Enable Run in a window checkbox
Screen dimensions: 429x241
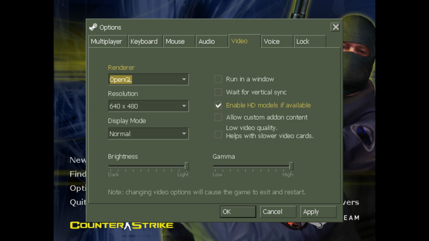[x=218, y=79]
